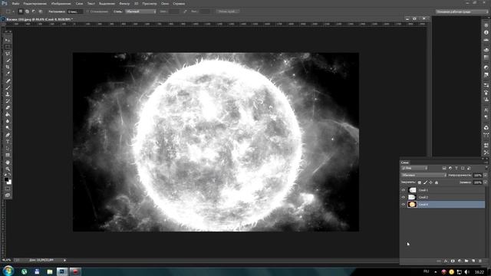Create a new group folder icon
Viewport: 491px width, 276px height.
click(x=466, y=261)
